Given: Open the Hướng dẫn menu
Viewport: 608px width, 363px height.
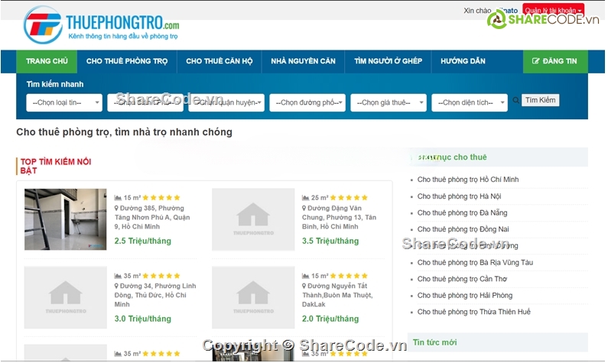Looking at the screenshot, I should (x=463, y=61).
